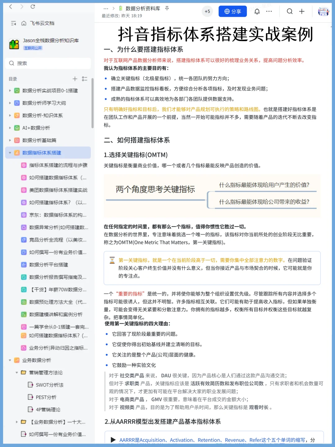Collapse the 数据指标体系搭建 section
Image resolution: width=335 pixels, height=447 pixels.
pyautogui.click(x=10, y=153)
